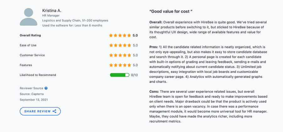Click the Likelihood to Recommend green bar
This screenshot has width=283, height=132.
coord(119,75)
